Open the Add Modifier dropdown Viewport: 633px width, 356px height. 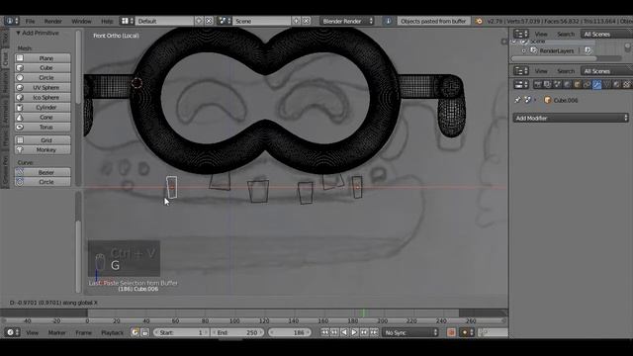coord(571,118)
